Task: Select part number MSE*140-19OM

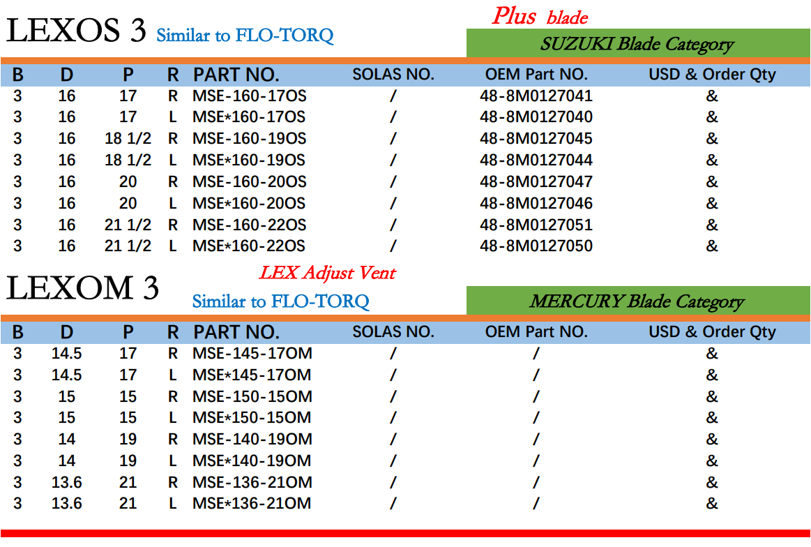Action: 252,460
